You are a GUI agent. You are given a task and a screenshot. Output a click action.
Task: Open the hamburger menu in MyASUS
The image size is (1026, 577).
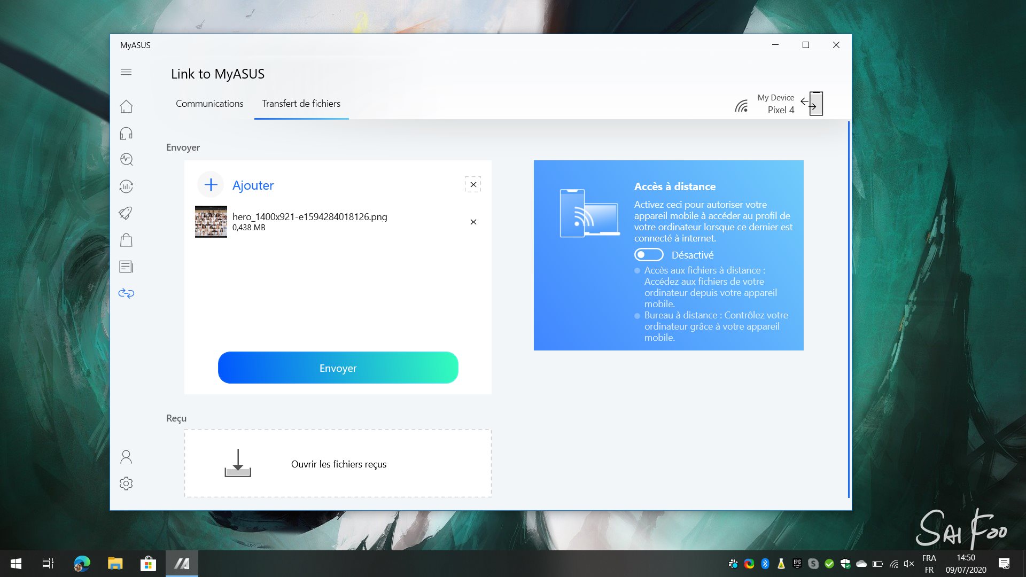[126, 72]
